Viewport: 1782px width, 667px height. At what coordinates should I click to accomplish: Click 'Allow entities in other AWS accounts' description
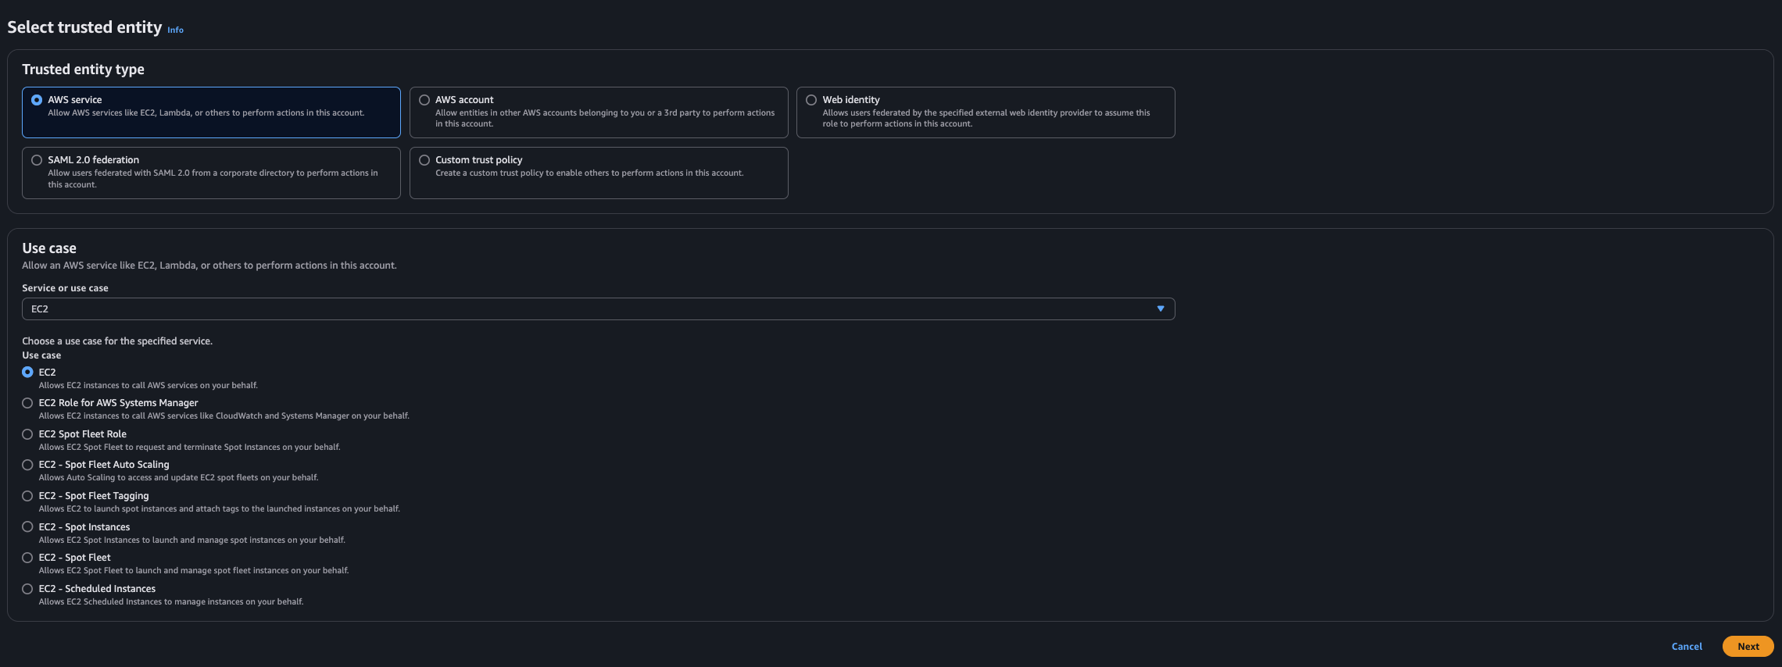605,119
